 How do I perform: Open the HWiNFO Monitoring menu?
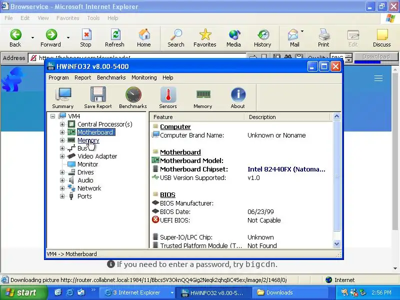[x=144, y=77]
